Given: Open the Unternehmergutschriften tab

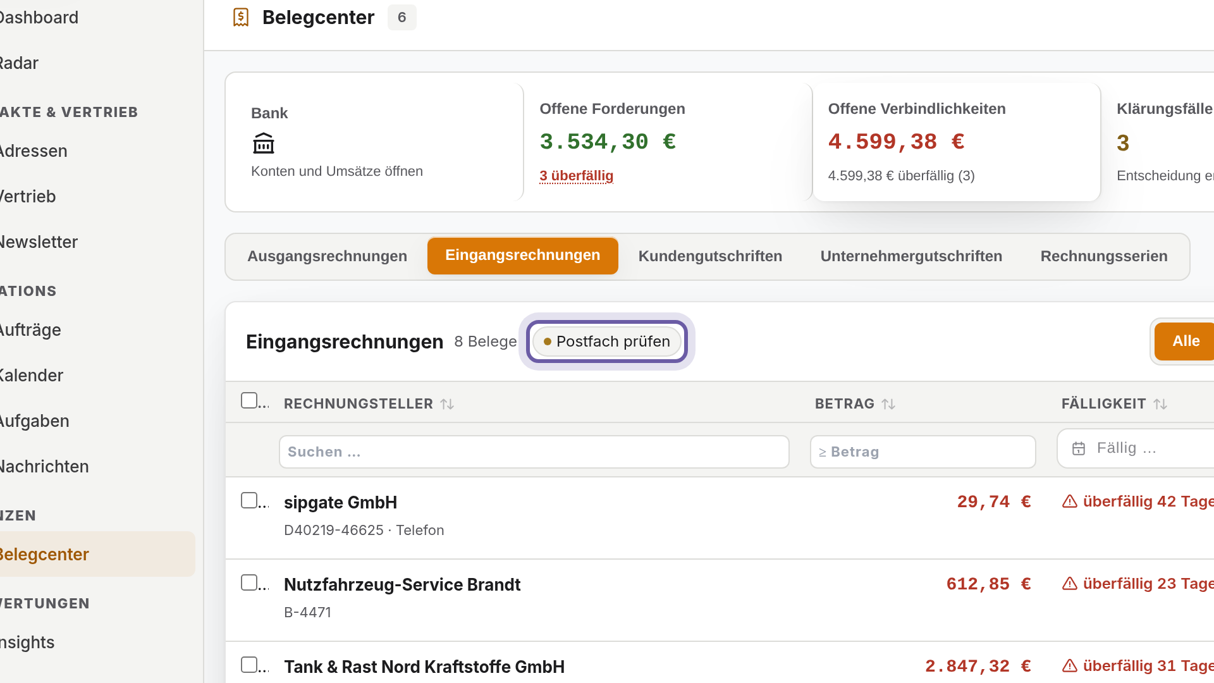Looking at the screenshot, I should 911,256.
